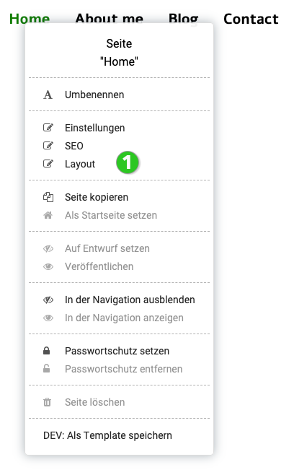Click the crossed-out eye icon beside Auf Entwurf setzen
Screen dimensions: 294x475
[48, 249]
